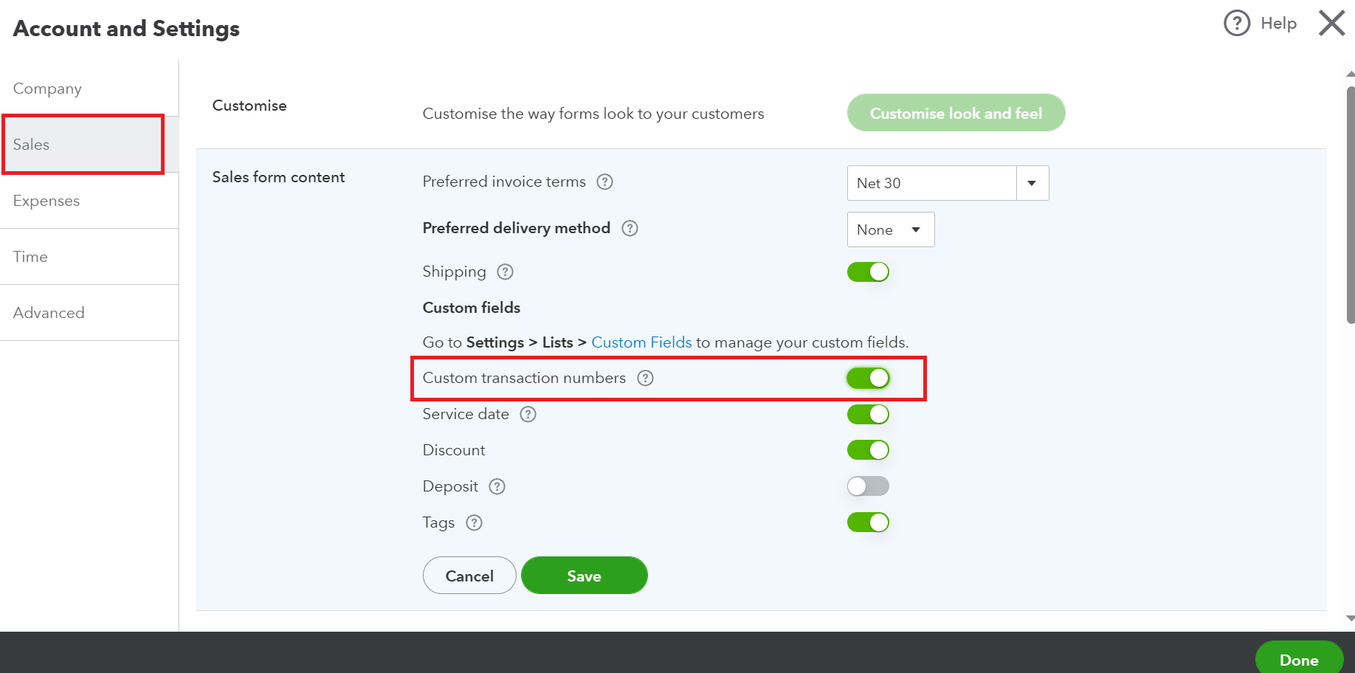Image resolution: width=1355 pixels, height=673 pixels.
Task: Click info icon for Custom transaction numbers
Action: (645, 378)
